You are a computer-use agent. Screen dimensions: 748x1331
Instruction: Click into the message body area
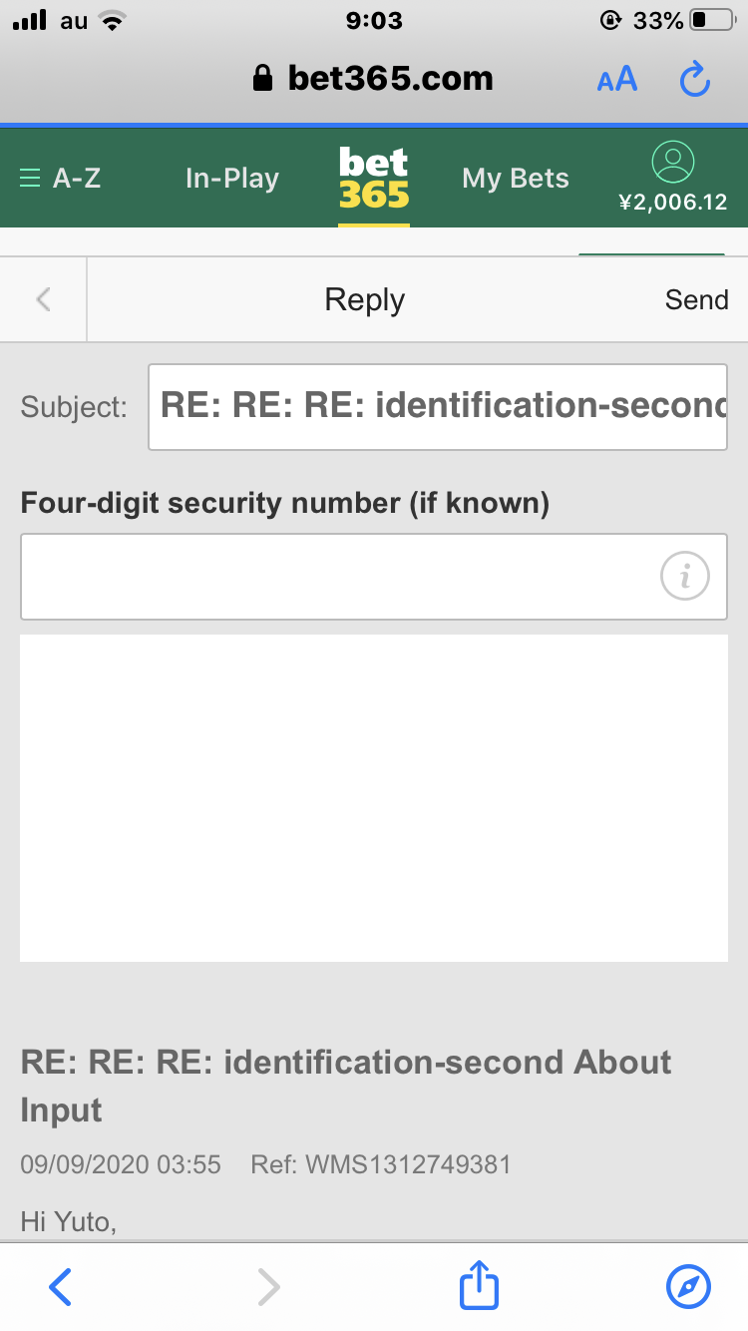[374, 798]
